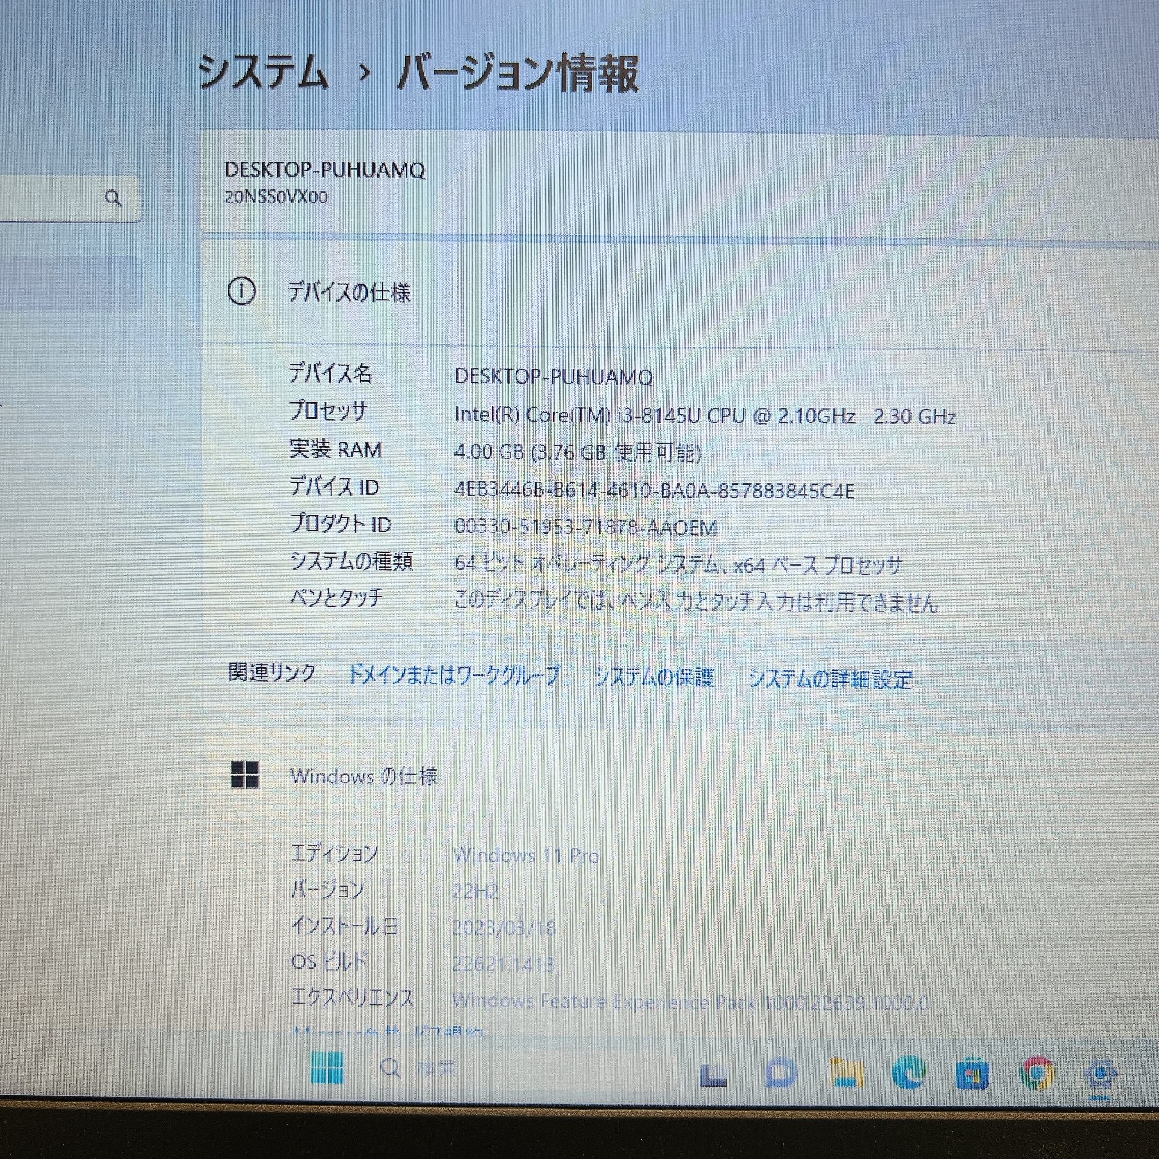Open the Chat app on taskbar
The height and width of the screenshot is (1159, 1159).
[781, 1073]
